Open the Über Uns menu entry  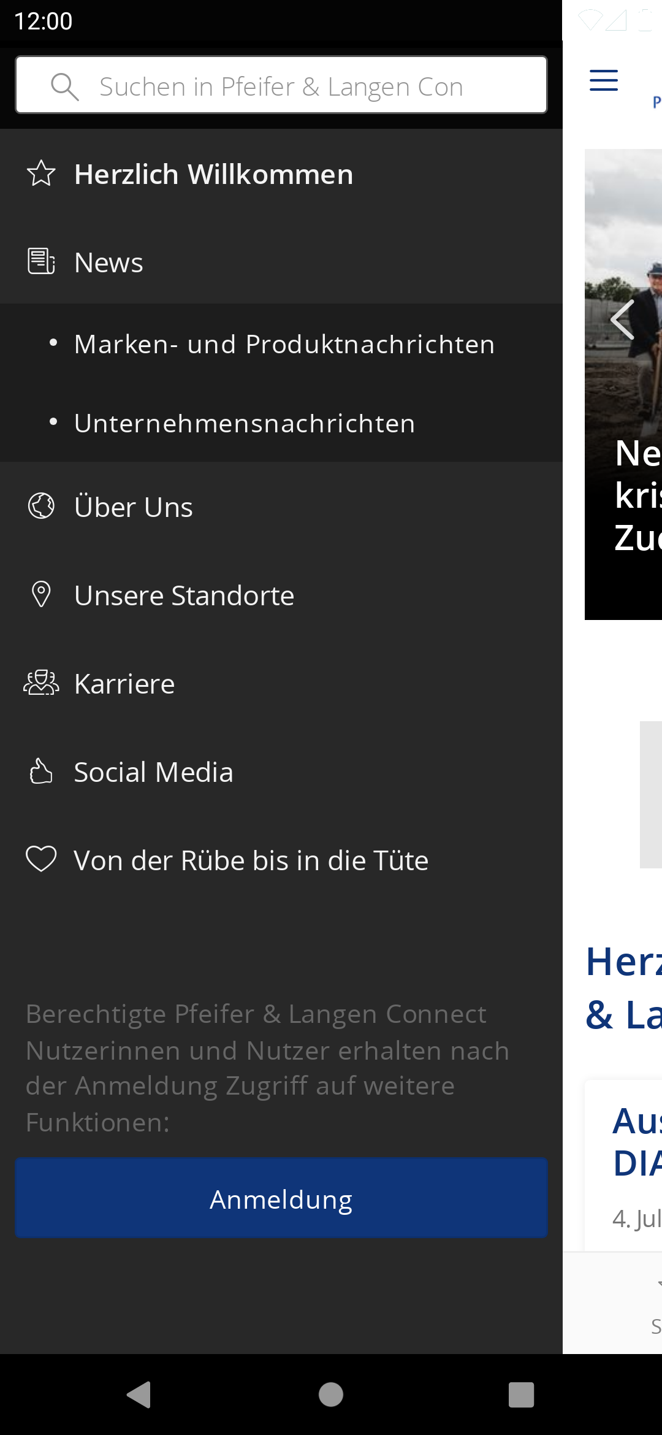pos(281,507)
